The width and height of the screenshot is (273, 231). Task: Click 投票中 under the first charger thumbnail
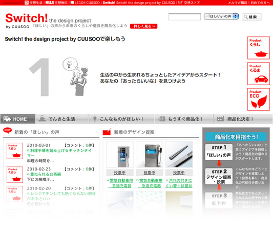point(120,172)
